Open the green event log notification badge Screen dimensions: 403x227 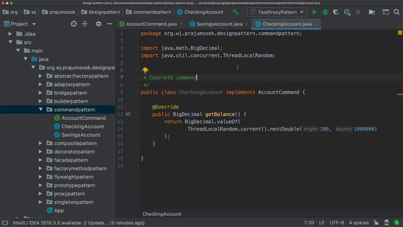397,223
